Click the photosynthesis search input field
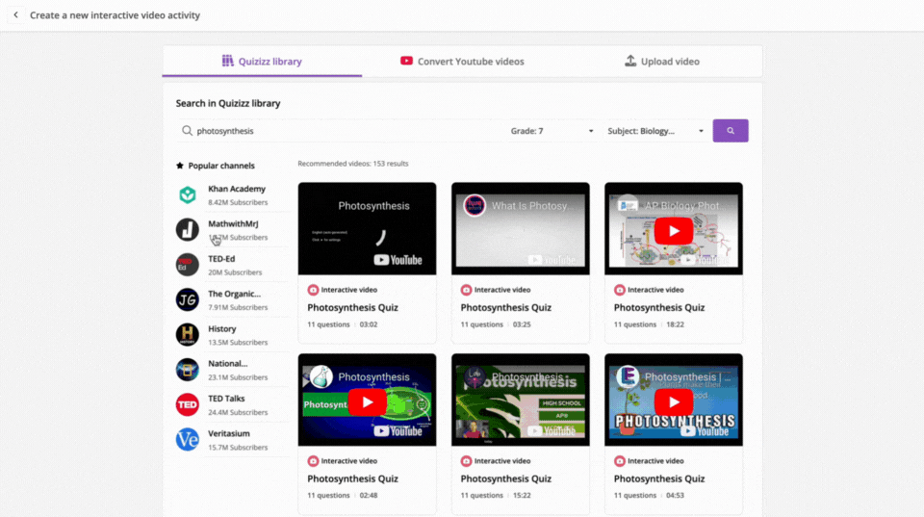Screen dimensions: 924x517 tap(340, 131)
